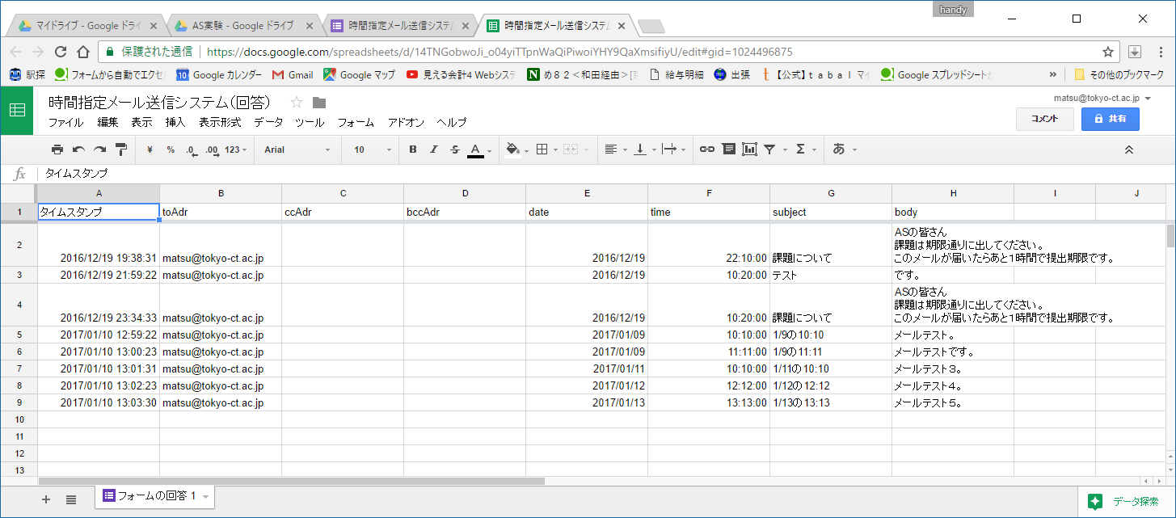Toggle bold formatting
The height and width of the screenshot is (518, 1176).
[412, 150]
